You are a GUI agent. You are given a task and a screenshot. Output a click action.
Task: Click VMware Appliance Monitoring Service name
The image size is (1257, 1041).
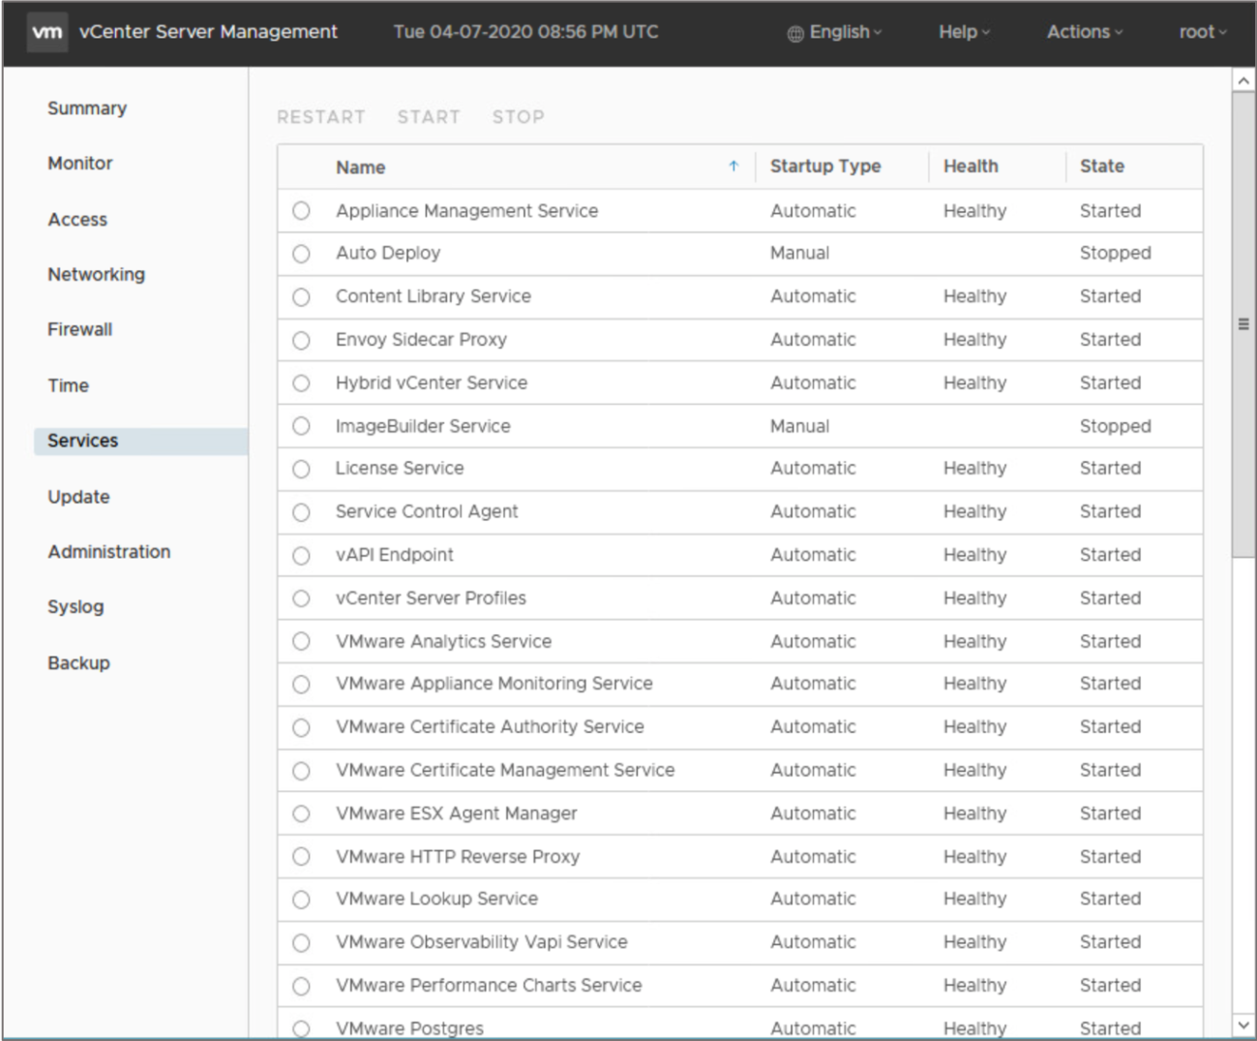pos(494,684)
